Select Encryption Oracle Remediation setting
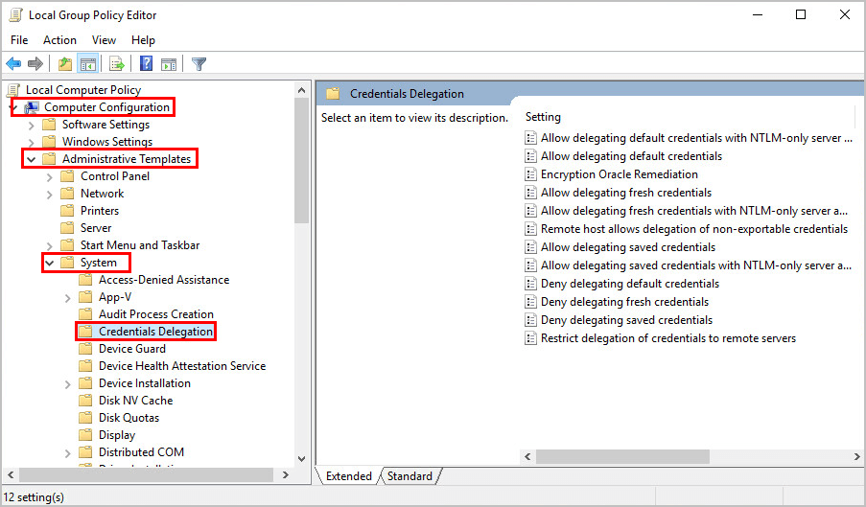 click(x=619, y=174)
